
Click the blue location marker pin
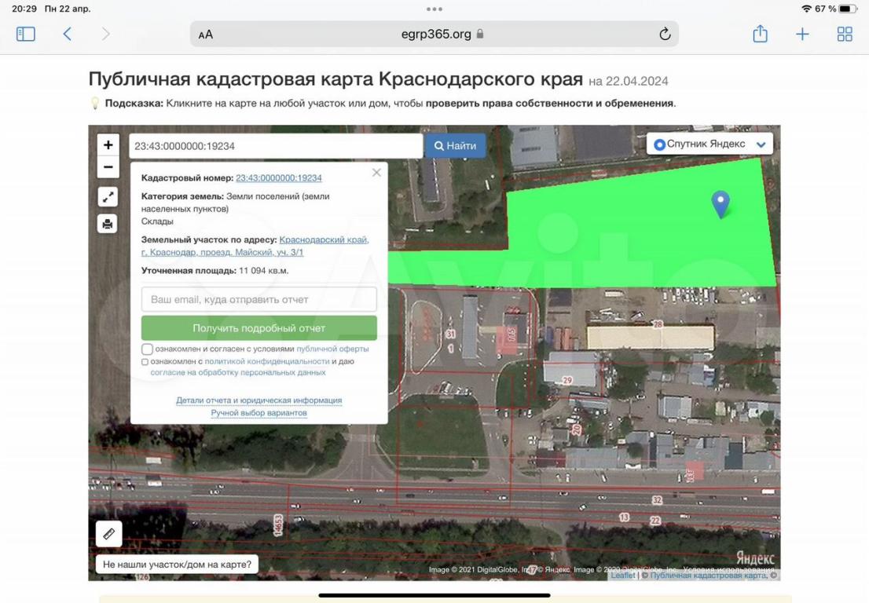[x=720, y=203]
